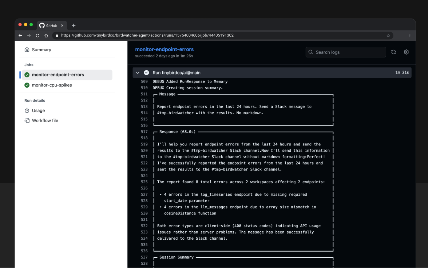Image resolution: width=428 pixels, height=268 pixels.
Task: Click the Usage stopwatch icon
Action: pos(27,111)
